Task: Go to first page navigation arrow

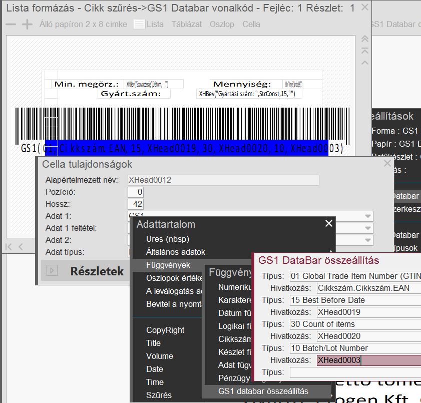Action: pyautogui.click(x=9, y=247)
